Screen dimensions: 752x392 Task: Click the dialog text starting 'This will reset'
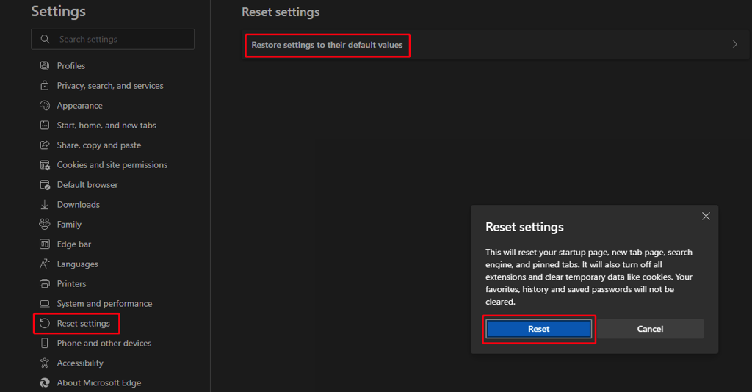point(589,277)
